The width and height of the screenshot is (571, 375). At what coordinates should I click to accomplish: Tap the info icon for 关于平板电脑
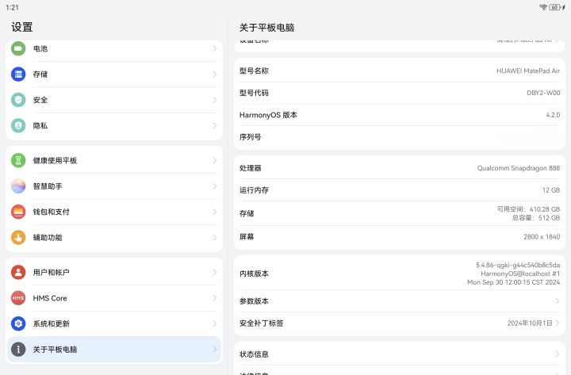18,349
